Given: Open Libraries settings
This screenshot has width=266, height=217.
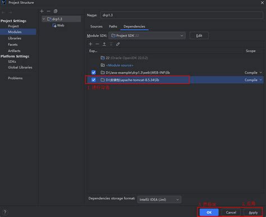Looking at the screenshot, I should (15, 38).
